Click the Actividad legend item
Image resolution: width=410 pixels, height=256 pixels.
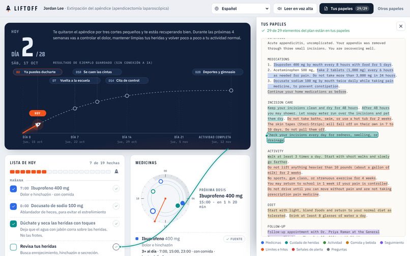pyautogui.click(x=333, y=243)
